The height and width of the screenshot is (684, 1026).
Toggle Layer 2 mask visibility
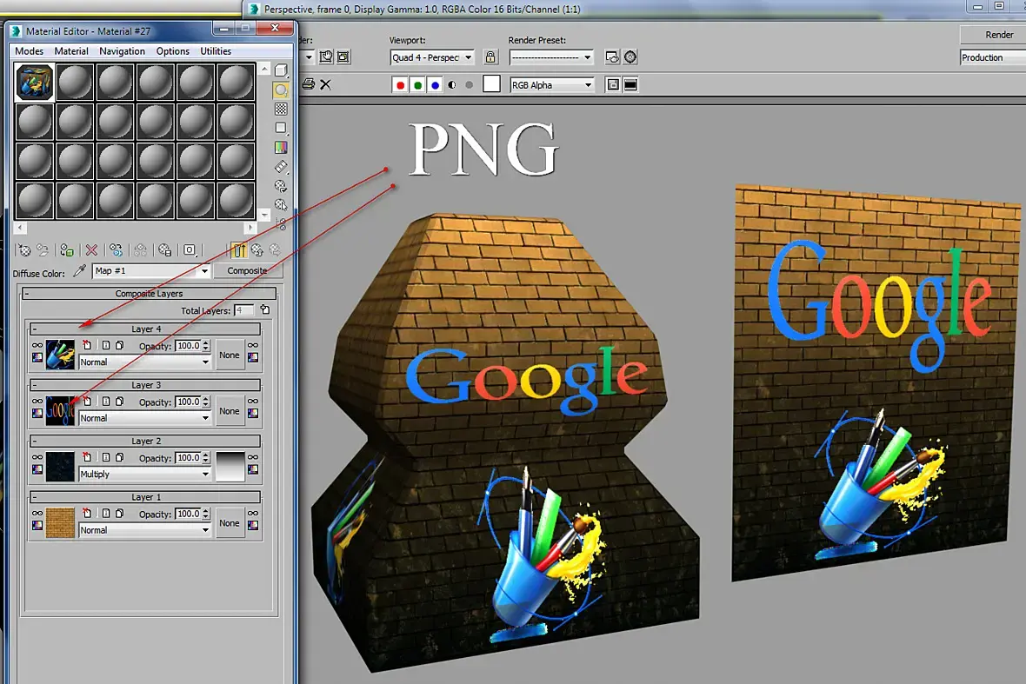pyautogui.click(x=252, y=457)
